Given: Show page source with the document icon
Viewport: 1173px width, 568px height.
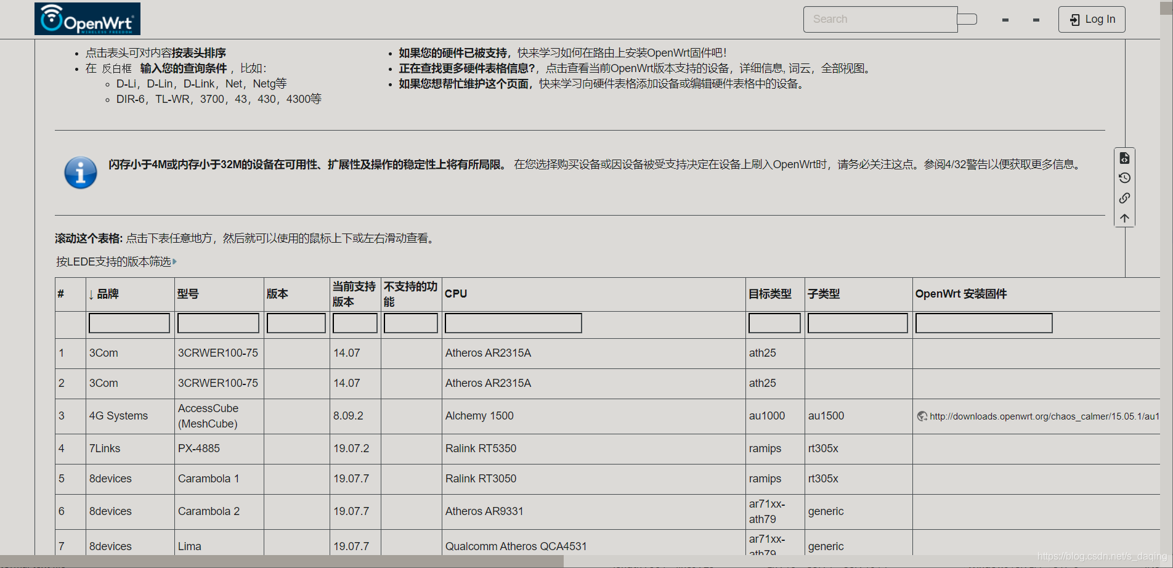Looking at the screenshot, I should click(x=1124, y=158).
